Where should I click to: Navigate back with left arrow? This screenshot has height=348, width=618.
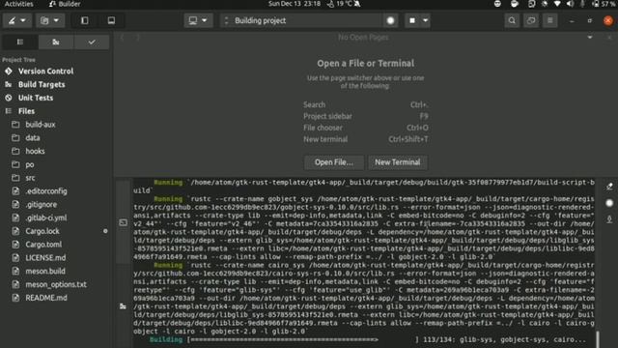click(123, 37)
